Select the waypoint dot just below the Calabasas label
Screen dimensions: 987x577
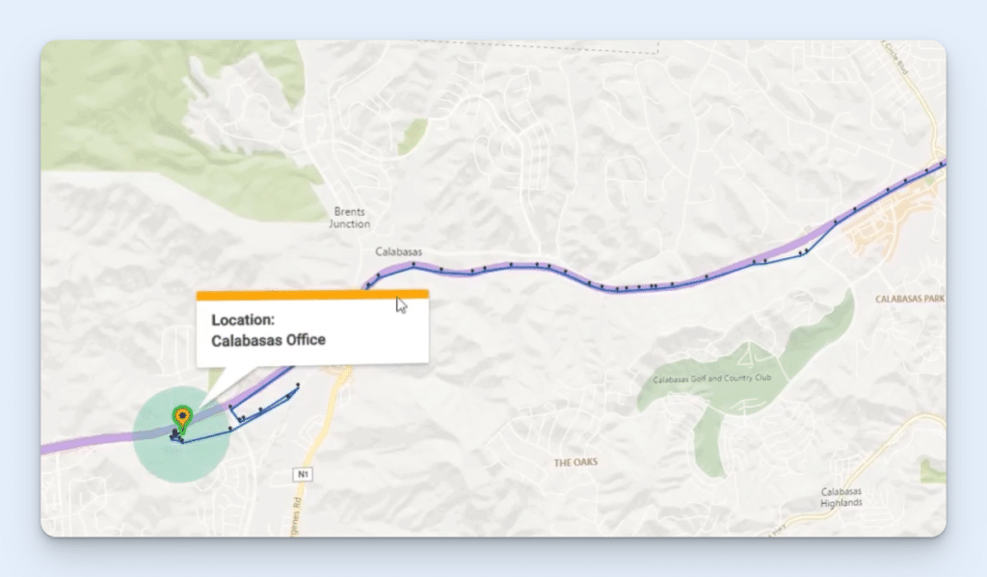(413, 263)
